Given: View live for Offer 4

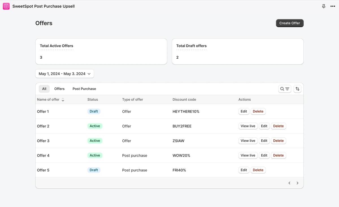Looking at the screenshot, I should [x=248, y=155].
